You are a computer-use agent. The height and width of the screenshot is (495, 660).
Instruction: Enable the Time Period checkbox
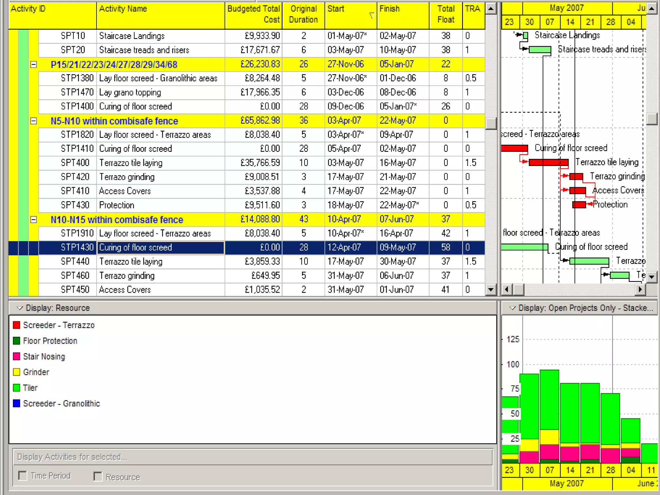[x=23, y=476]
